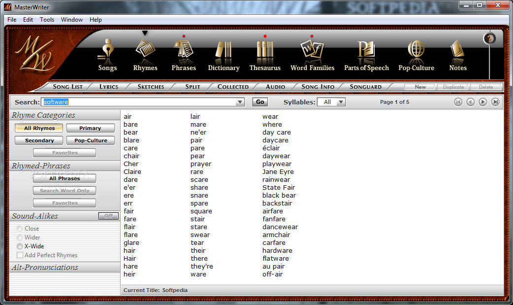The image size is (513, 305).
Task: Switch to the Audio tab
Action: [276, 87]
